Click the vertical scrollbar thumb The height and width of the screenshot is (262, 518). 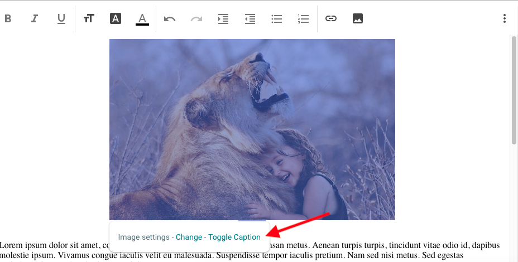point(514,89)
